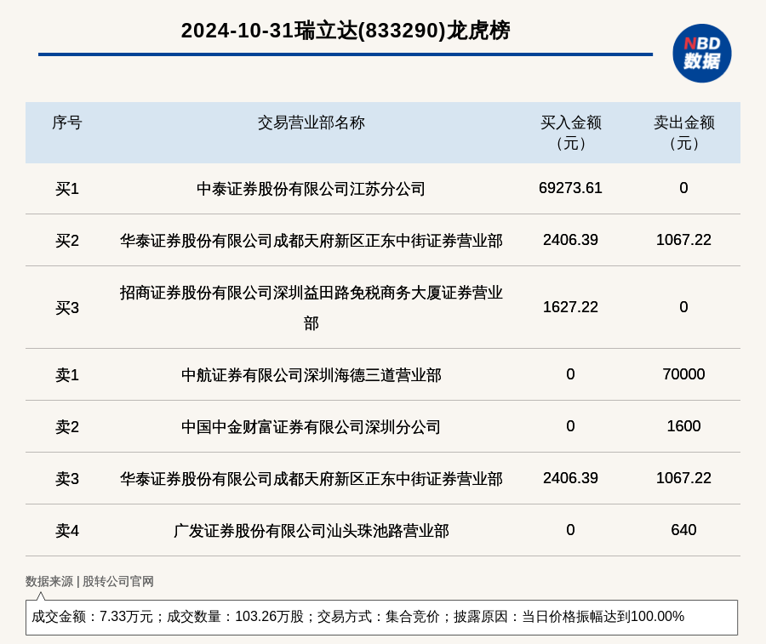Select the 卖3 row label

pos(67,478)
